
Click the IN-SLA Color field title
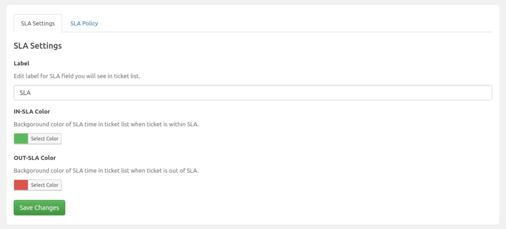[x=32, y=111]
